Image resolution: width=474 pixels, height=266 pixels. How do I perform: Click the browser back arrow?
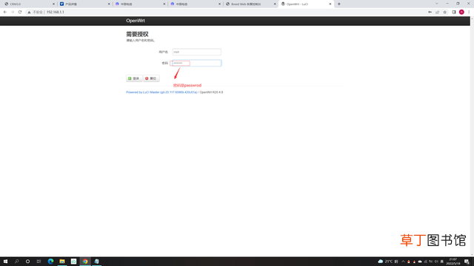5,12
